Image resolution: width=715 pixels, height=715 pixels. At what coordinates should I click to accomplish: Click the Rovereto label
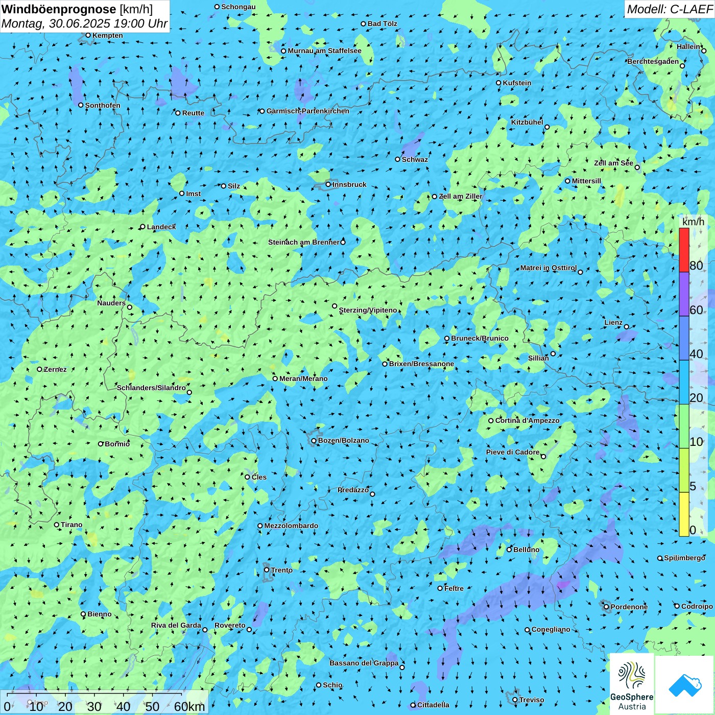(230, 625)
